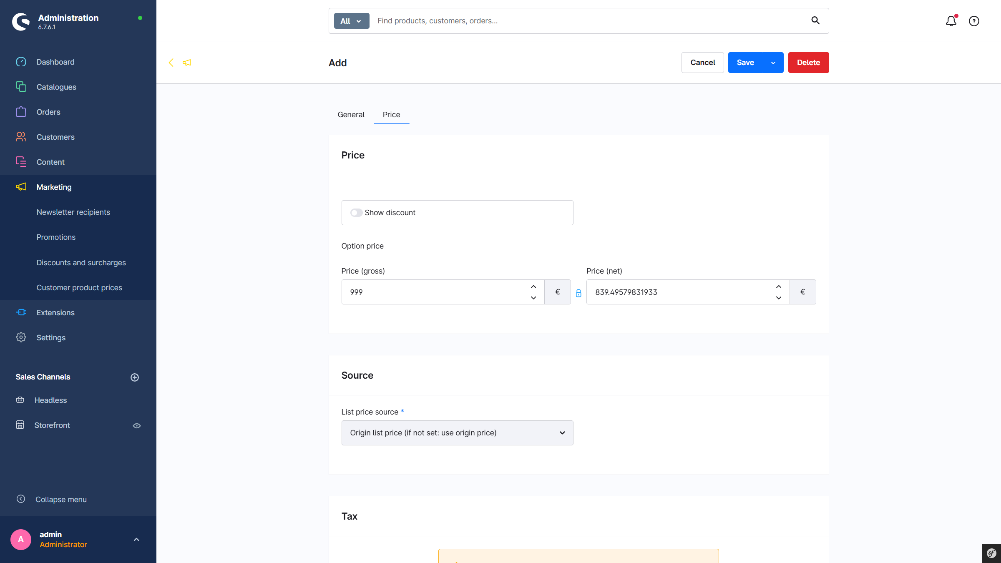
Task: Open the notifications bell
Action: tap(951, 21)
